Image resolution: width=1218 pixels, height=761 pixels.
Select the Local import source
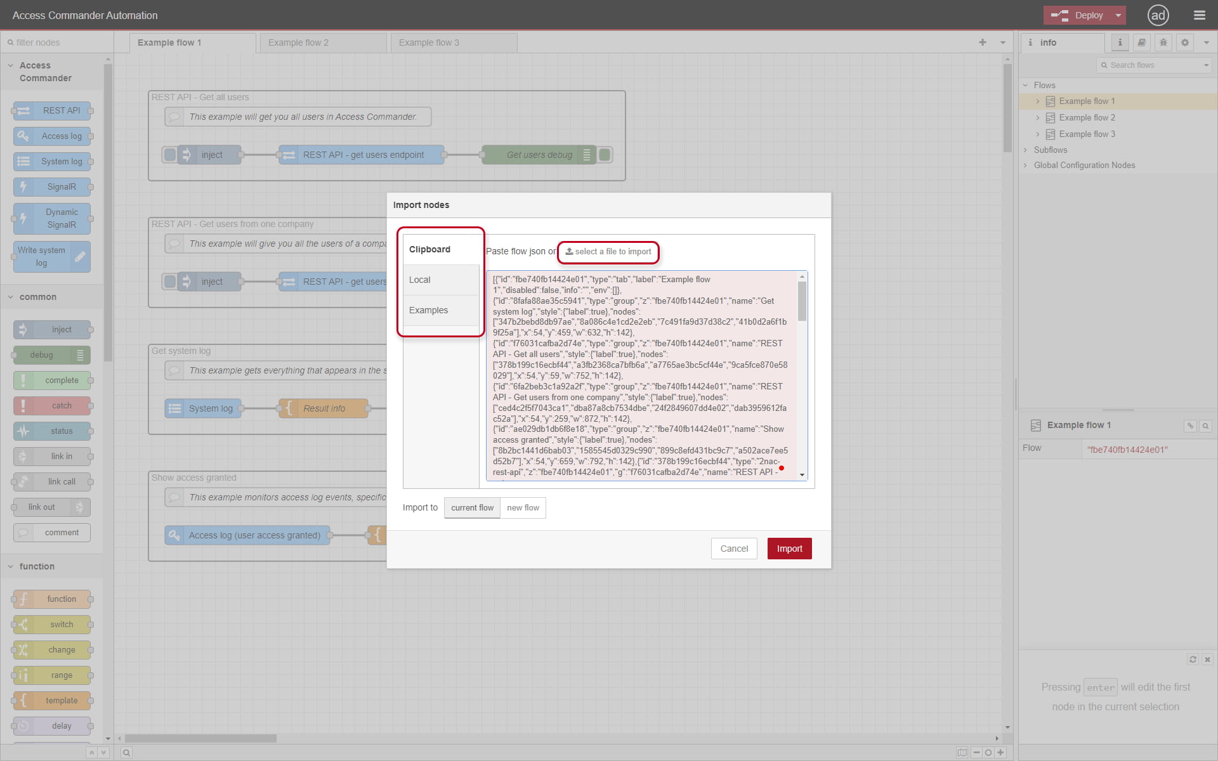[x=441, y=280]
